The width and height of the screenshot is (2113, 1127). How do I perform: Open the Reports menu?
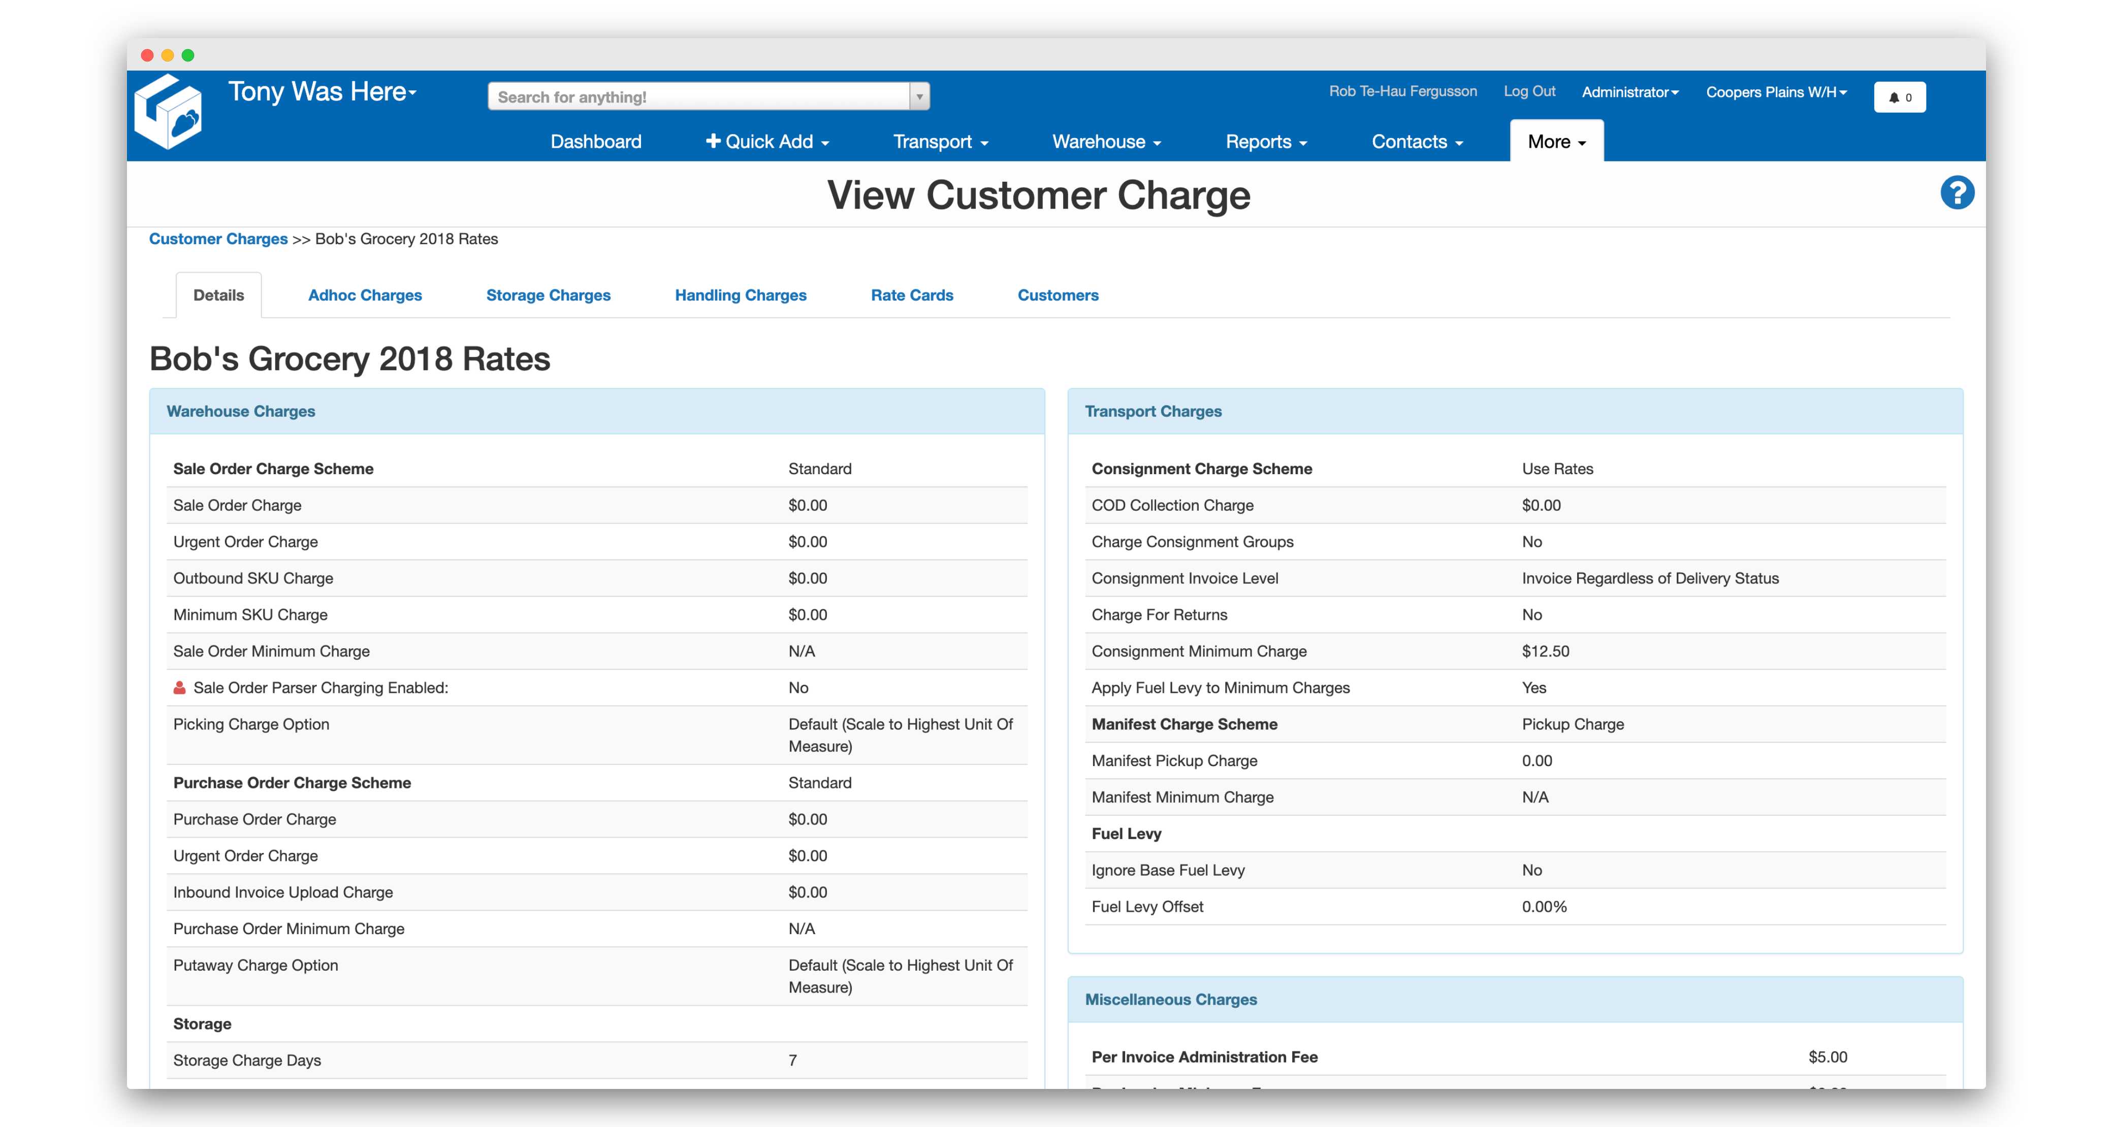tap(1266, 142)
